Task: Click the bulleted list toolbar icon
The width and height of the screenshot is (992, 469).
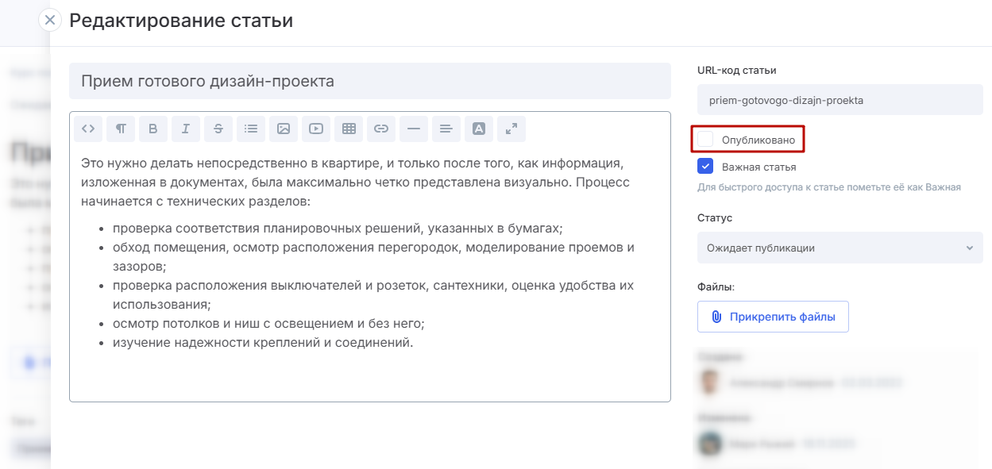Action: tap(251, 129)
